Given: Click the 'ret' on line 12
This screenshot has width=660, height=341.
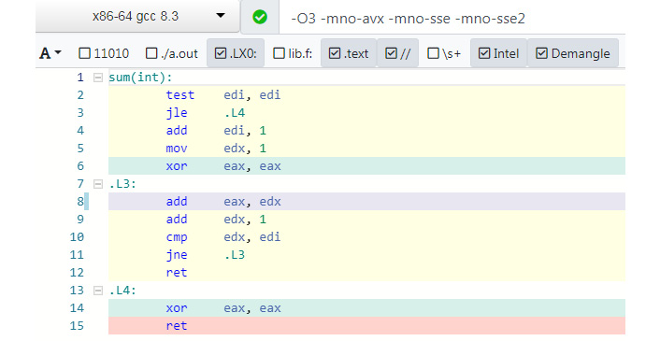Looking at the screenshot, I should pos(366,273).
